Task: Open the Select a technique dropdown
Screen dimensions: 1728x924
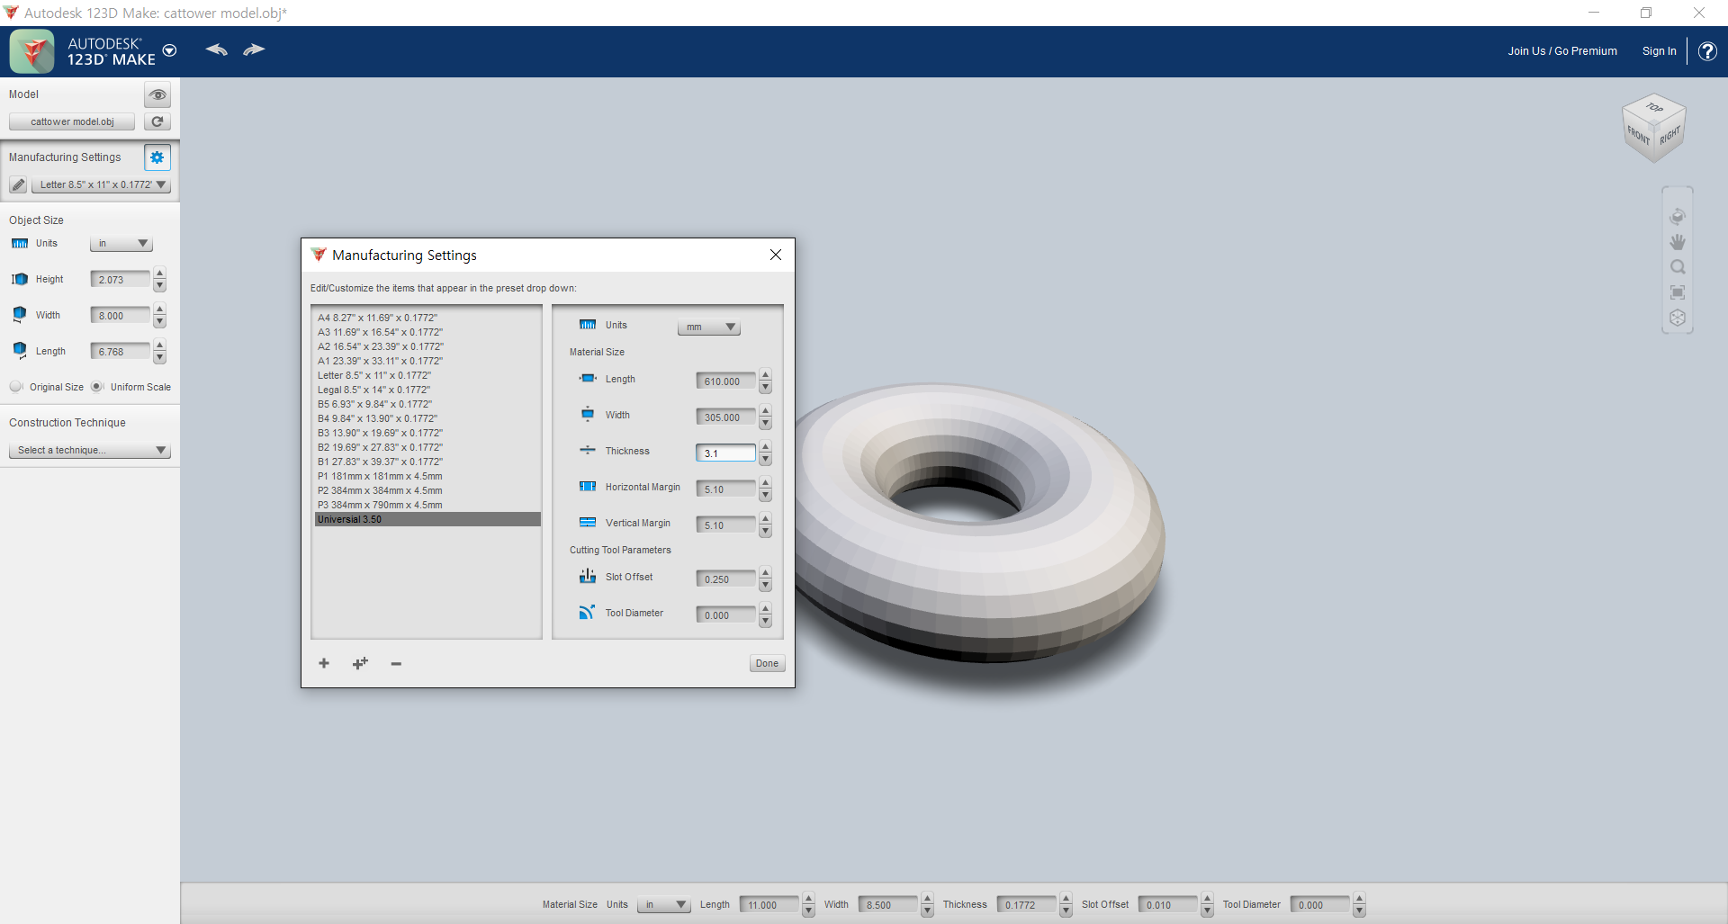Action: (89, 450)
